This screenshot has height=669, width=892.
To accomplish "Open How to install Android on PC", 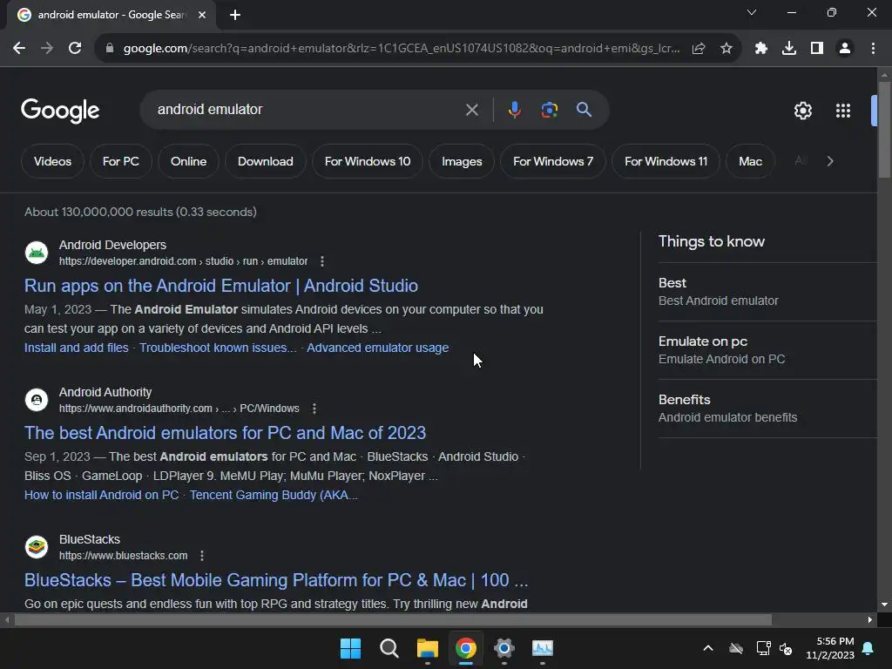I will tap(101, 495).
